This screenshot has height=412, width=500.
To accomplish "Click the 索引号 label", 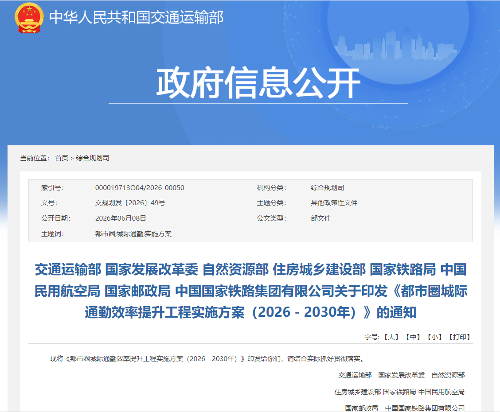I will pos(53,188).
